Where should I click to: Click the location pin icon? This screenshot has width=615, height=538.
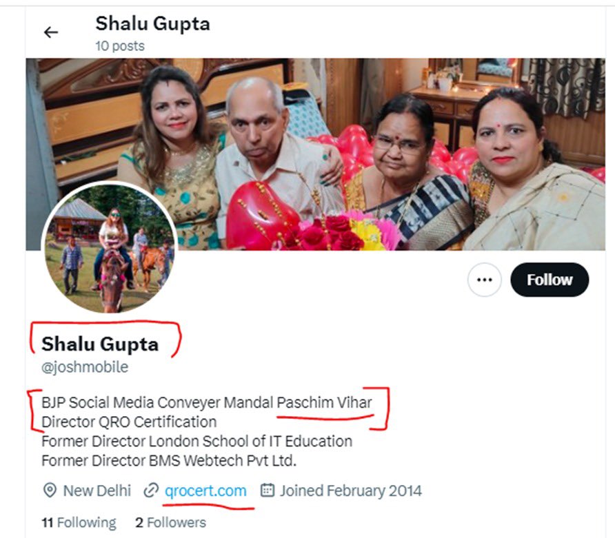click(50, 490)
